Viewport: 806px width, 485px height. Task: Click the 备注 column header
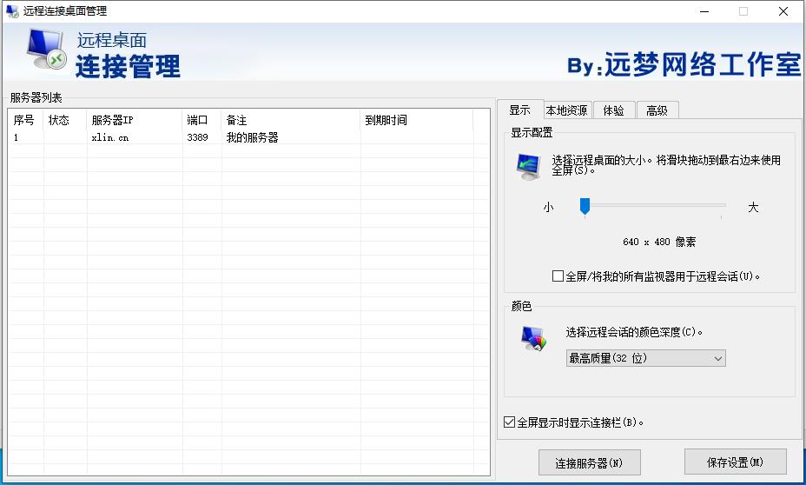point(290,120)
